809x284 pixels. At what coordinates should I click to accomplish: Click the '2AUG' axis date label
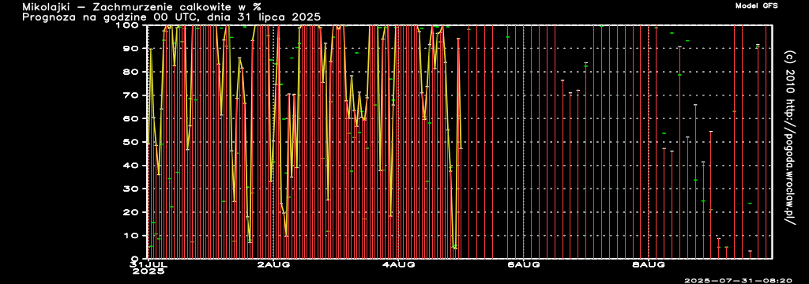tap(274, 265)
